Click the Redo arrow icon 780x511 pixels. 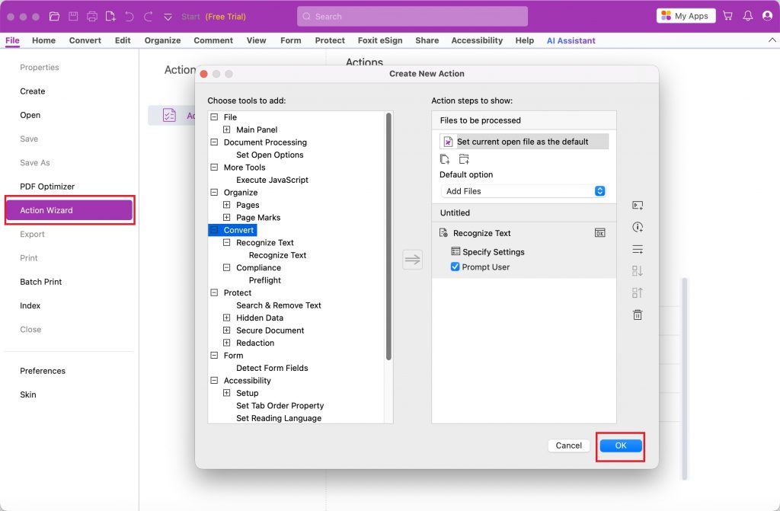[x=149, y=17]
